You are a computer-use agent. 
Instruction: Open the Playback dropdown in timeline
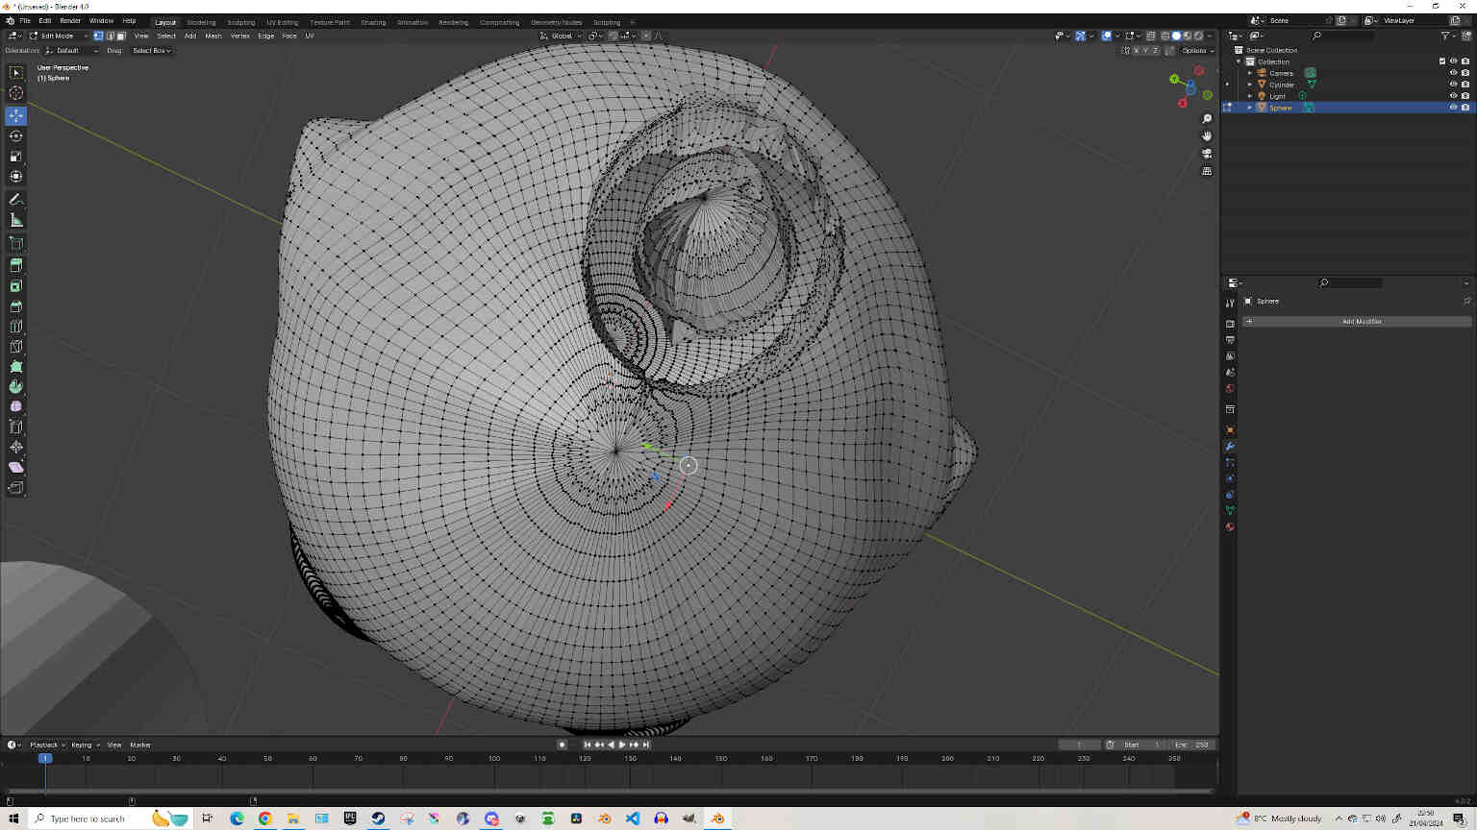[x=47, y=745]
